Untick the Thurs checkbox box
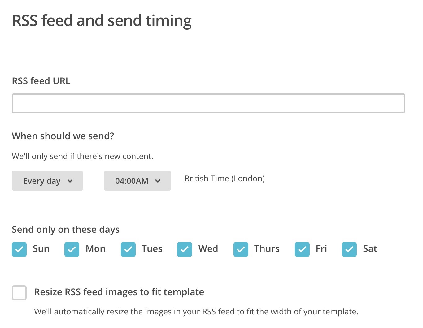Screen dimensions: 423x328 (x=241, y=249)
